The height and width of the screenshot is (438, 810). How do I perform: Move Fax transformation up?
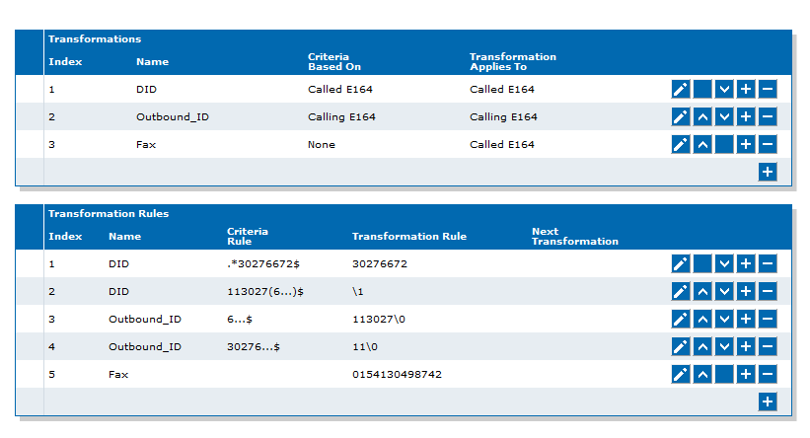click(x=702, y=144)
